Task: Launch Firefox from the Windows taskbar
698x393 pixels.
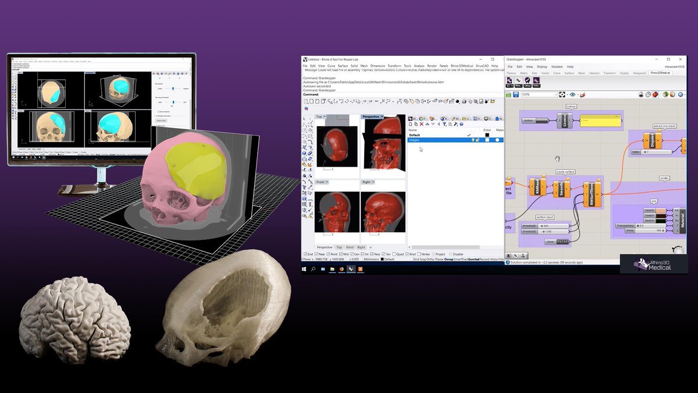Action: pos(341,269)
